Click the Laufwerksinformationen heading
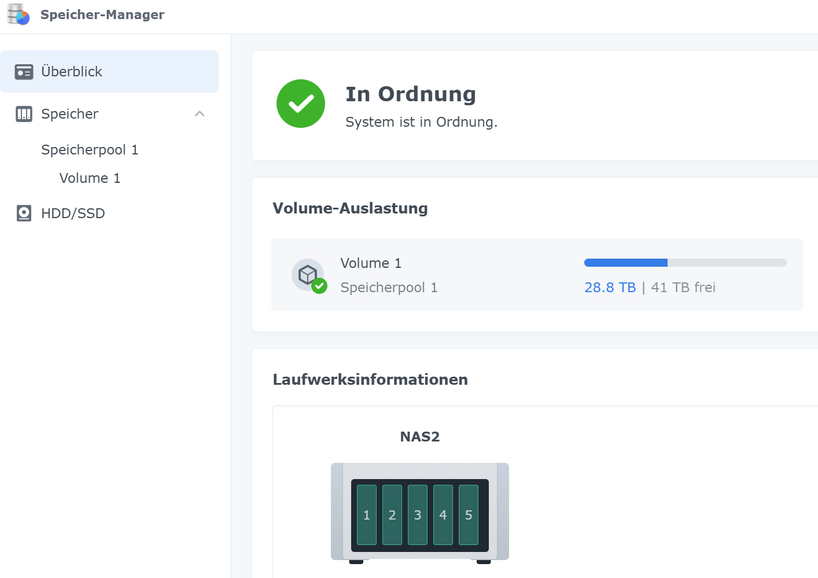Viewport: 818px width, 578px height. [370, 380]
